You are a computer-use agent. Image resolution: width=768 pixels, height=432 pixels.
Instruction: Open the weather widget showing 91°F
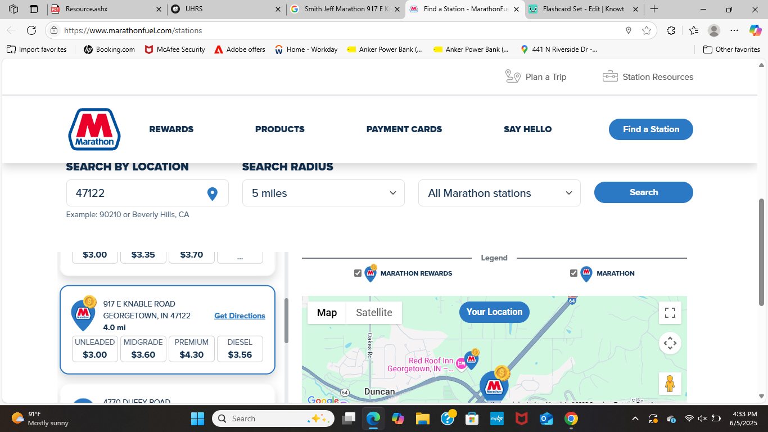coord(40,418)
